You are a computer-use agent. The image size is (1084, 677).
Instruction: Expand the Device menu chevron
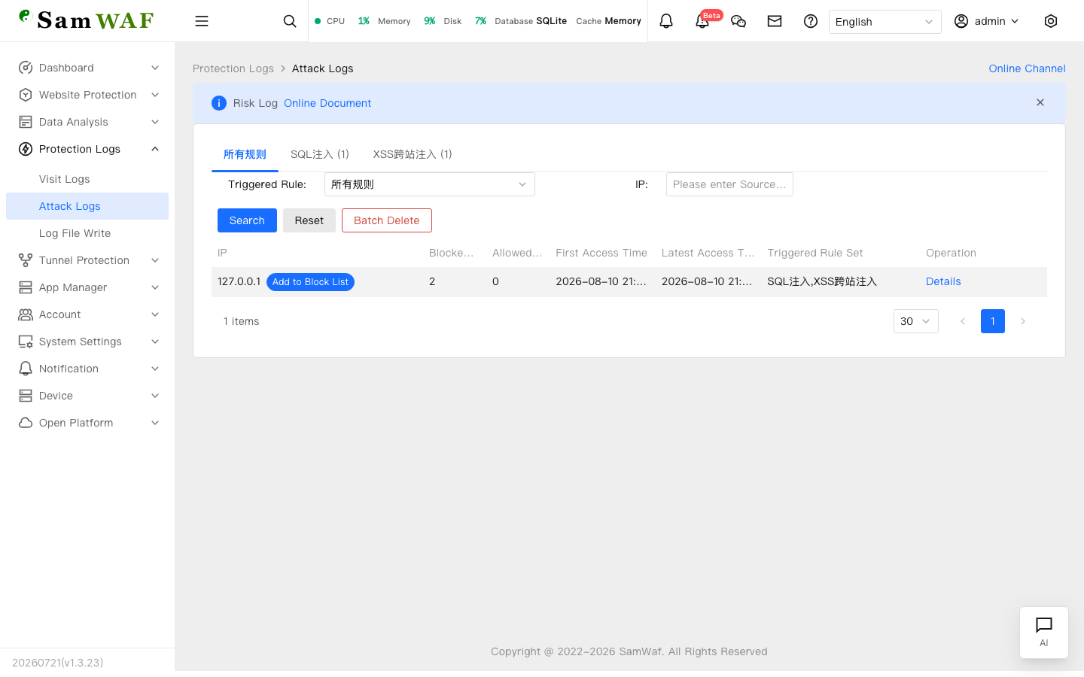[155, 396]
